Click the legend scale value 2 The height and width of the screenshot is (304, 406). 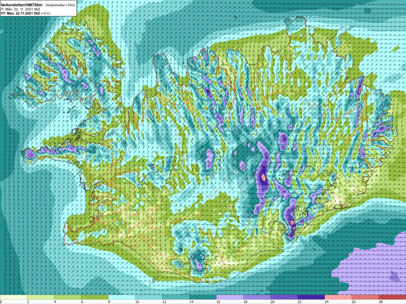point(28,302)
